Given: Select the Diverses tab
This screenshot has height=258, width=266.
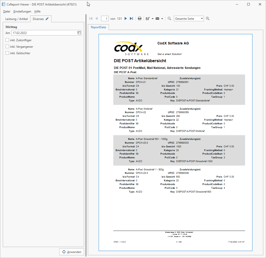Looking at the screenshot, I should (41, 19).
